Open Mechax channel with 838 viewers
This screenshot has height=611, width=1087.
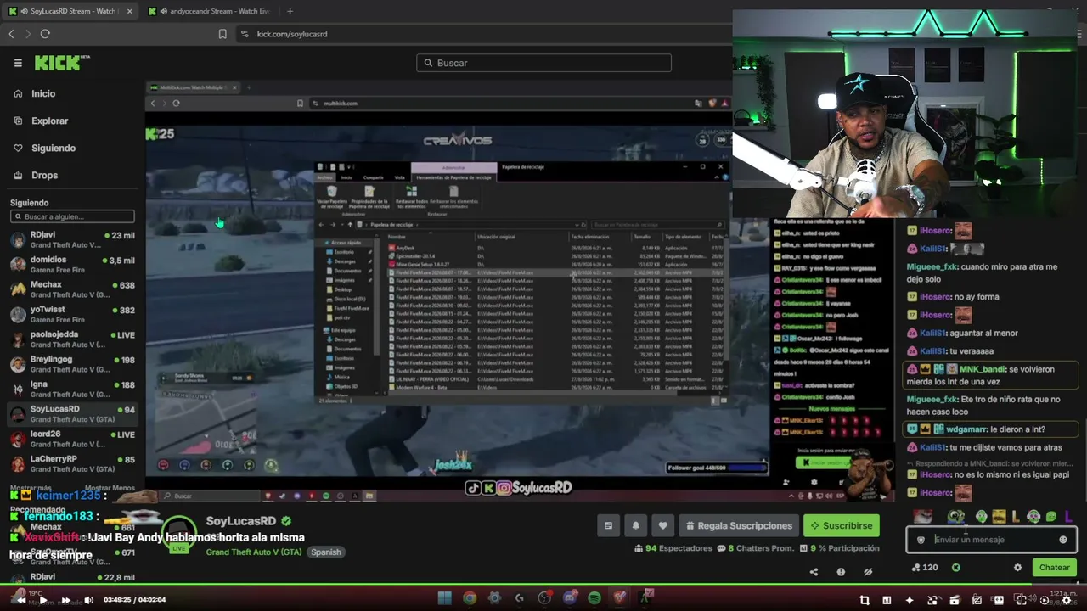pyautogui.click(x=72, y=289)
